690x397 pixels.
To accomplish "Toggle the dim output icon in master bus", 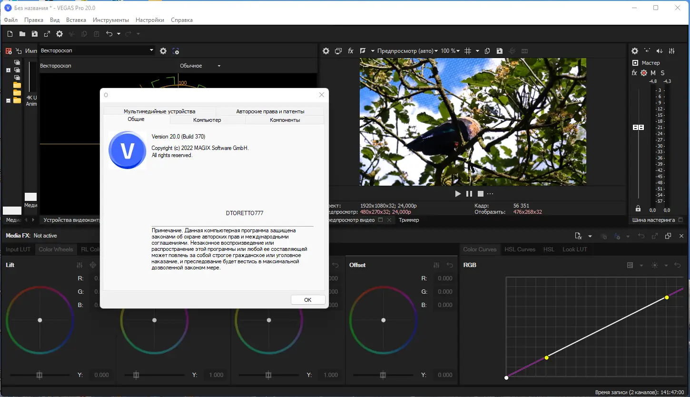I will pyautogui.click(x=660, y=51).
